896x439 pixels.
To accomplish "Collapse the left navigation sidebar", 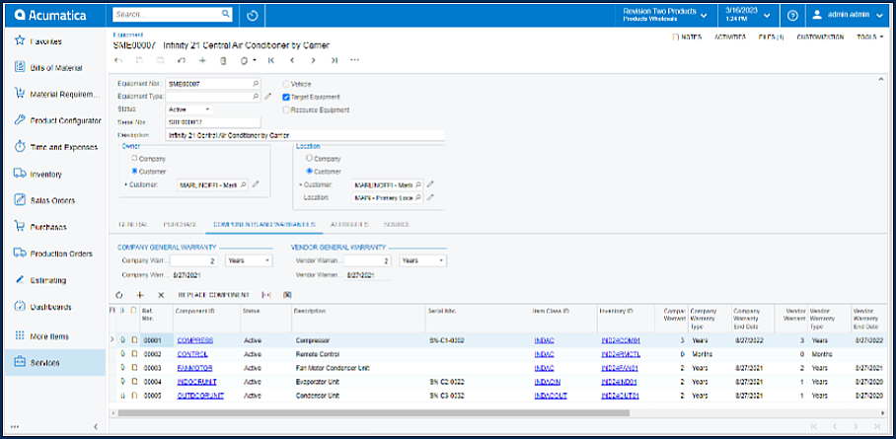I will pyautogui.click(x=96, y=426).
